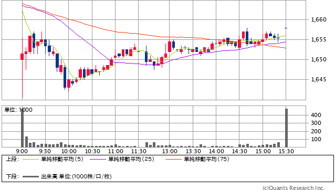Click the 300 volume axis label
This screenshot has width=335, height=190.
tap(316, 123)
